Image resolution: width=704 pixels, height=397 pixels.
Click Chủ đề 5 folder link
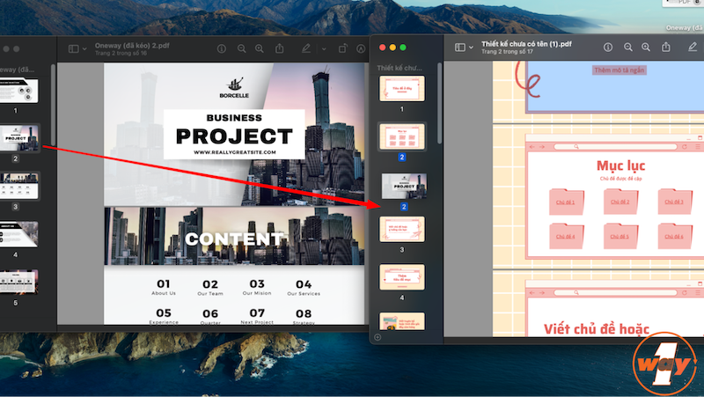pos(620,236)
